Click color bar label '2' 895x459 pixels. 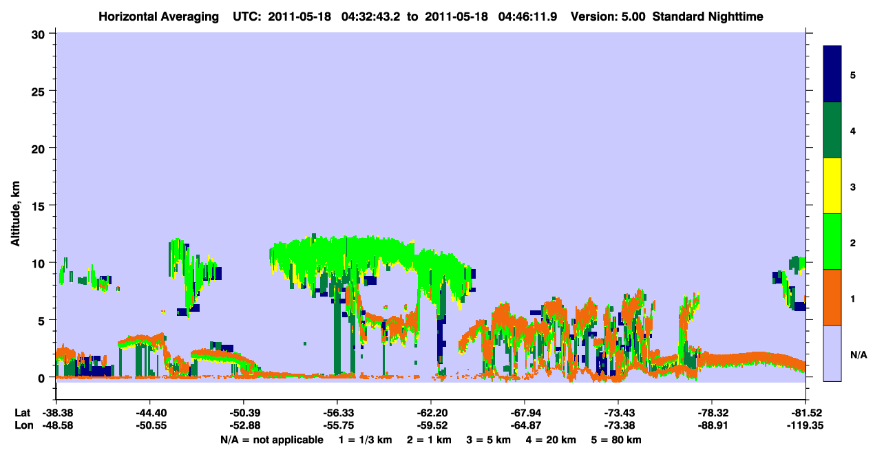[x=853, y=242]
